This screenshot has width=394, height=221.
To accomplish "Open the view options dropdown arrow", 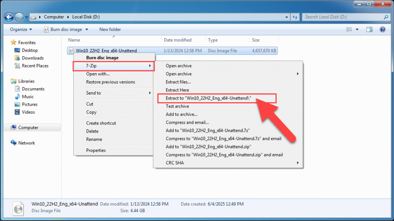I will 357,29.
